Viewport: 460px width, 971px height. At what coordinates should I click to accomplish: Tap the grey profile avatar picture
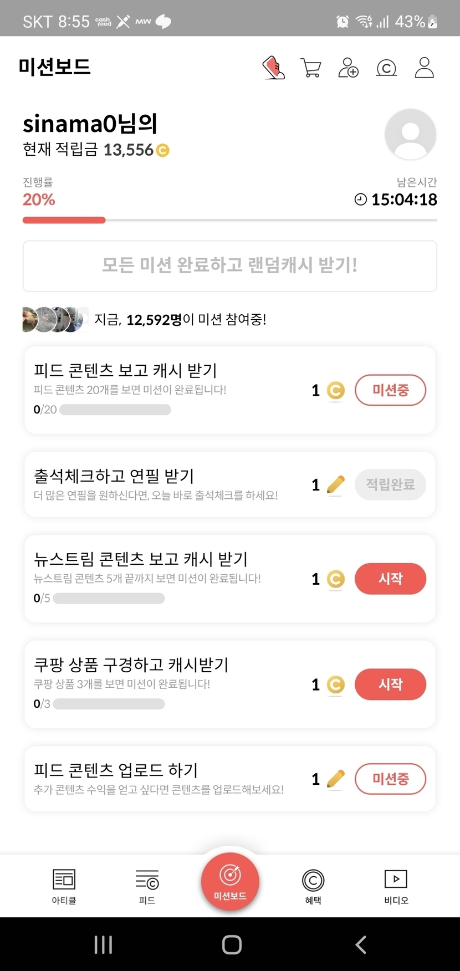tap(410, 135)
